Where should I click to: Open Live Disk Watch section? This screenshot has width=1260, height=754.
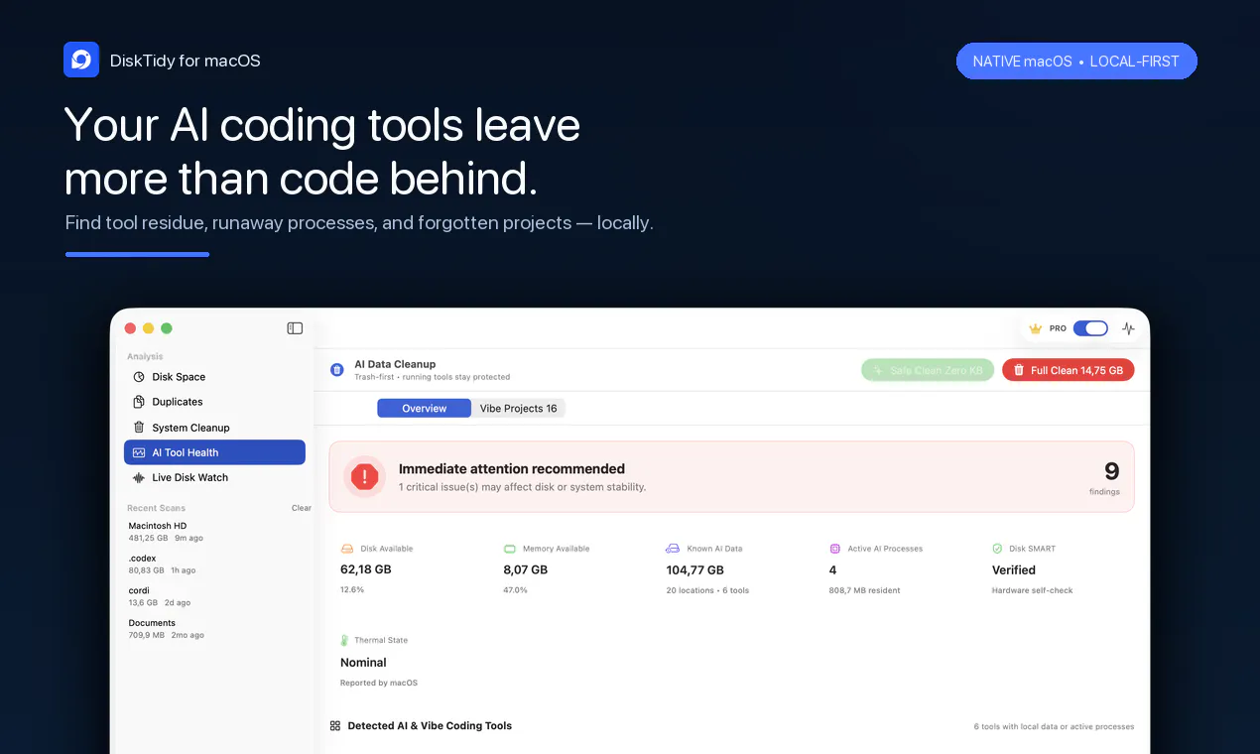click(214, 477)
